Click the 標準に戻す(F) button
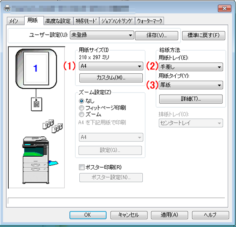 click(x=203, y=36)
